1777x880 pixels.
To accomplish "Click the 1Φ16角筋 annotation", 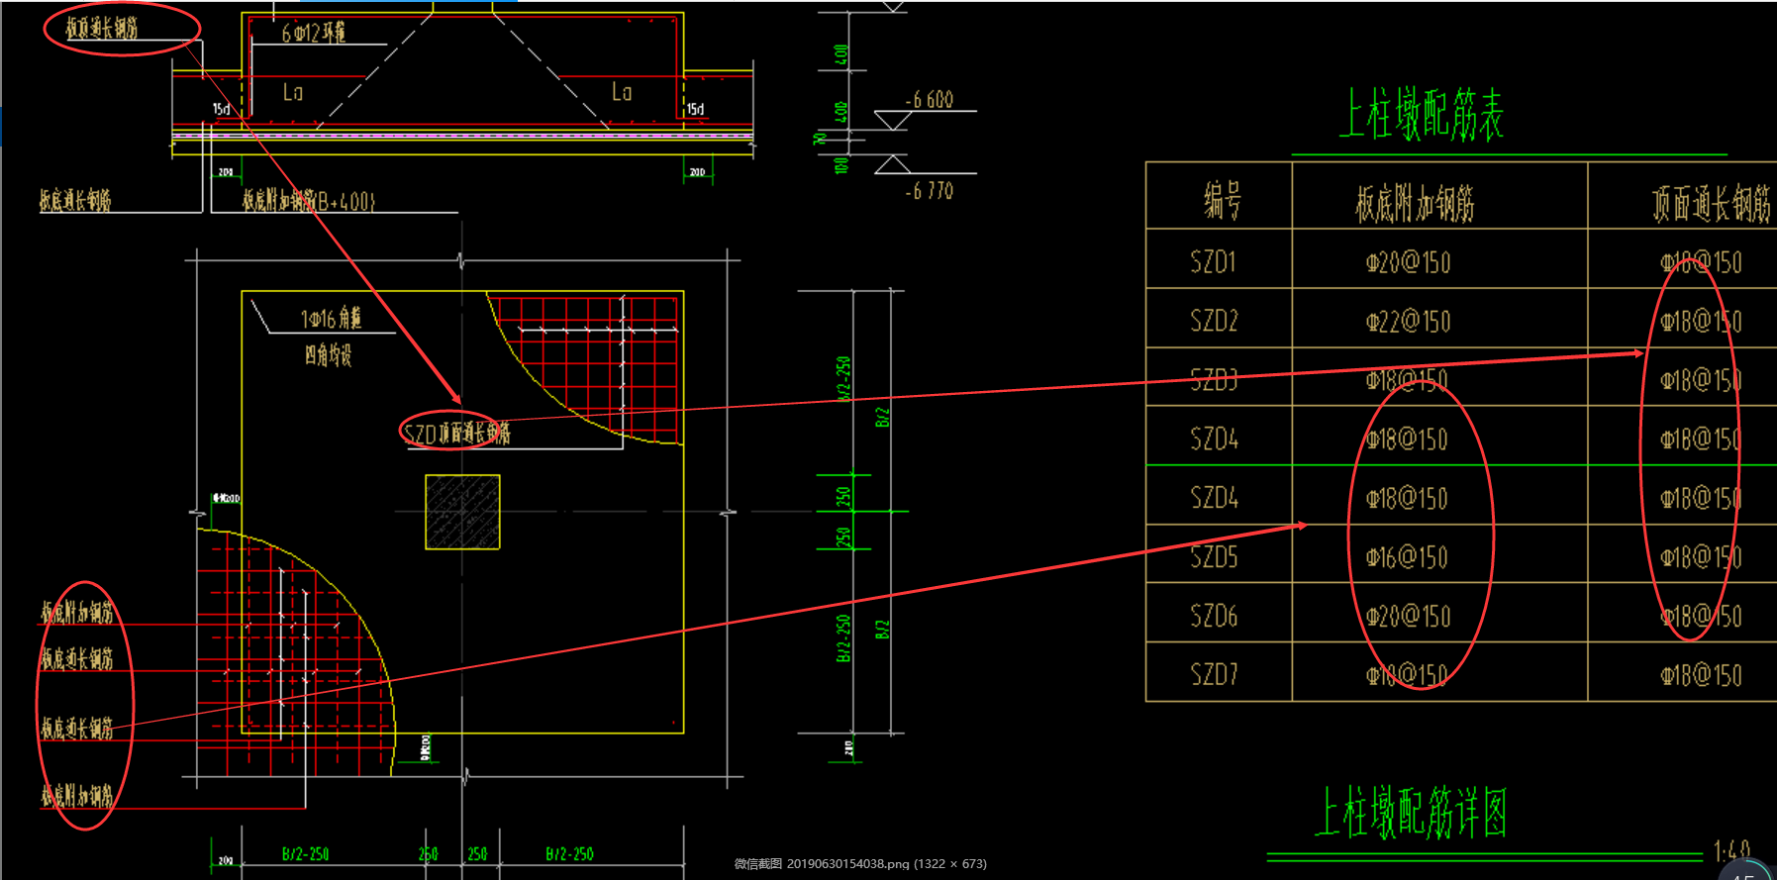I will coord(331,318).
